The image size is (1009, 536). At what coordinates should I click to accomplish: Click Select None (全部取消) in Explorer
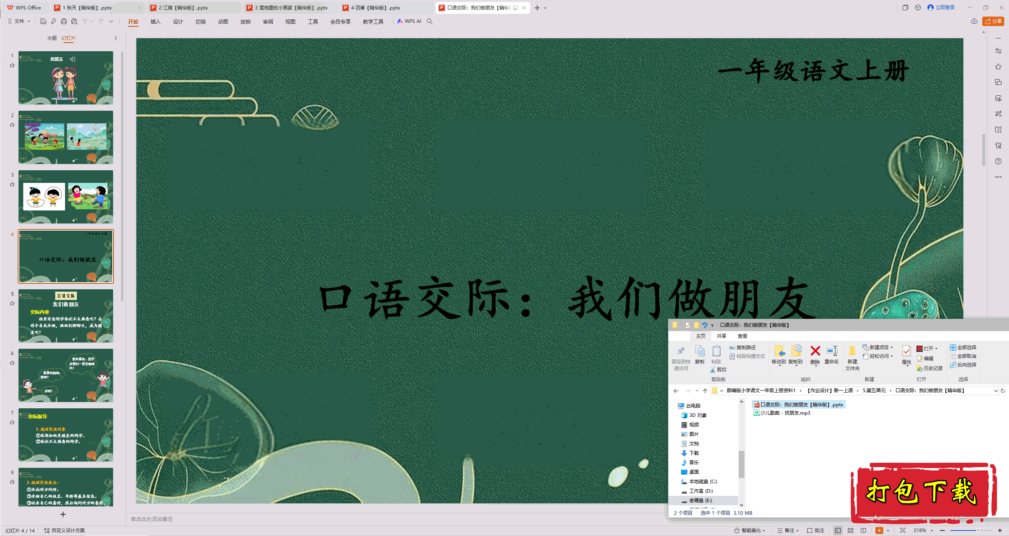(x=963, y=356)
